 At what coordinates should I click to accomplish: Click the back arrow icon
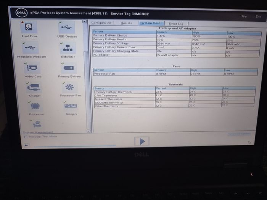[26, 145]
